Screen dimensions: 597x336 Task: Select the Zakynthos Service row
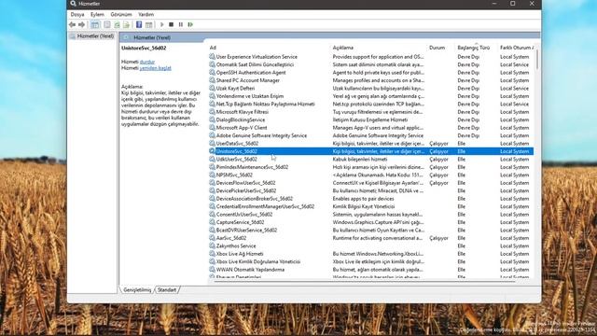[371, 245]
